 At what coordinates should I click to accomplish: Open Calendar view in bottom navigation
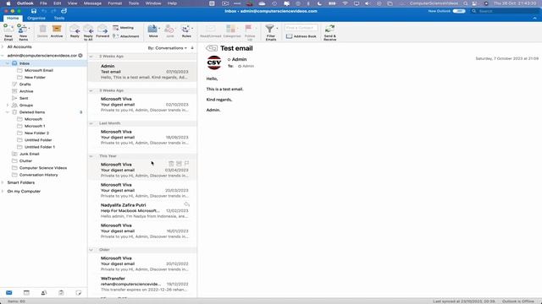[x=26, y=293]
